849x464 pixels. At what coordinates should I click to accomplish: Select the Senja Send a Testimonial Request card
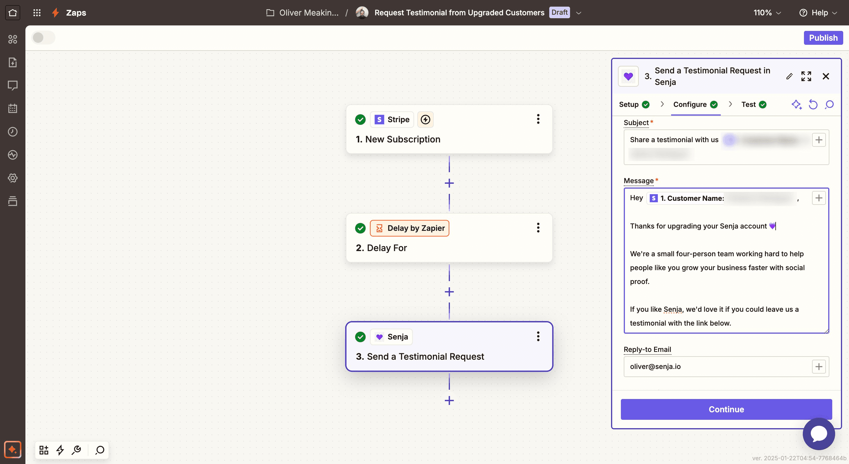coord(449,346)
